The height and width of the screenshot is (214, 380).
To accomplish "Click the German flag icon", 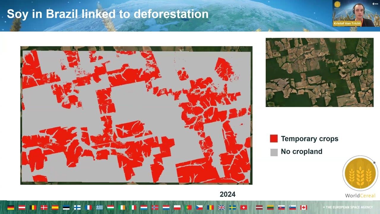I will pos(11,207).
